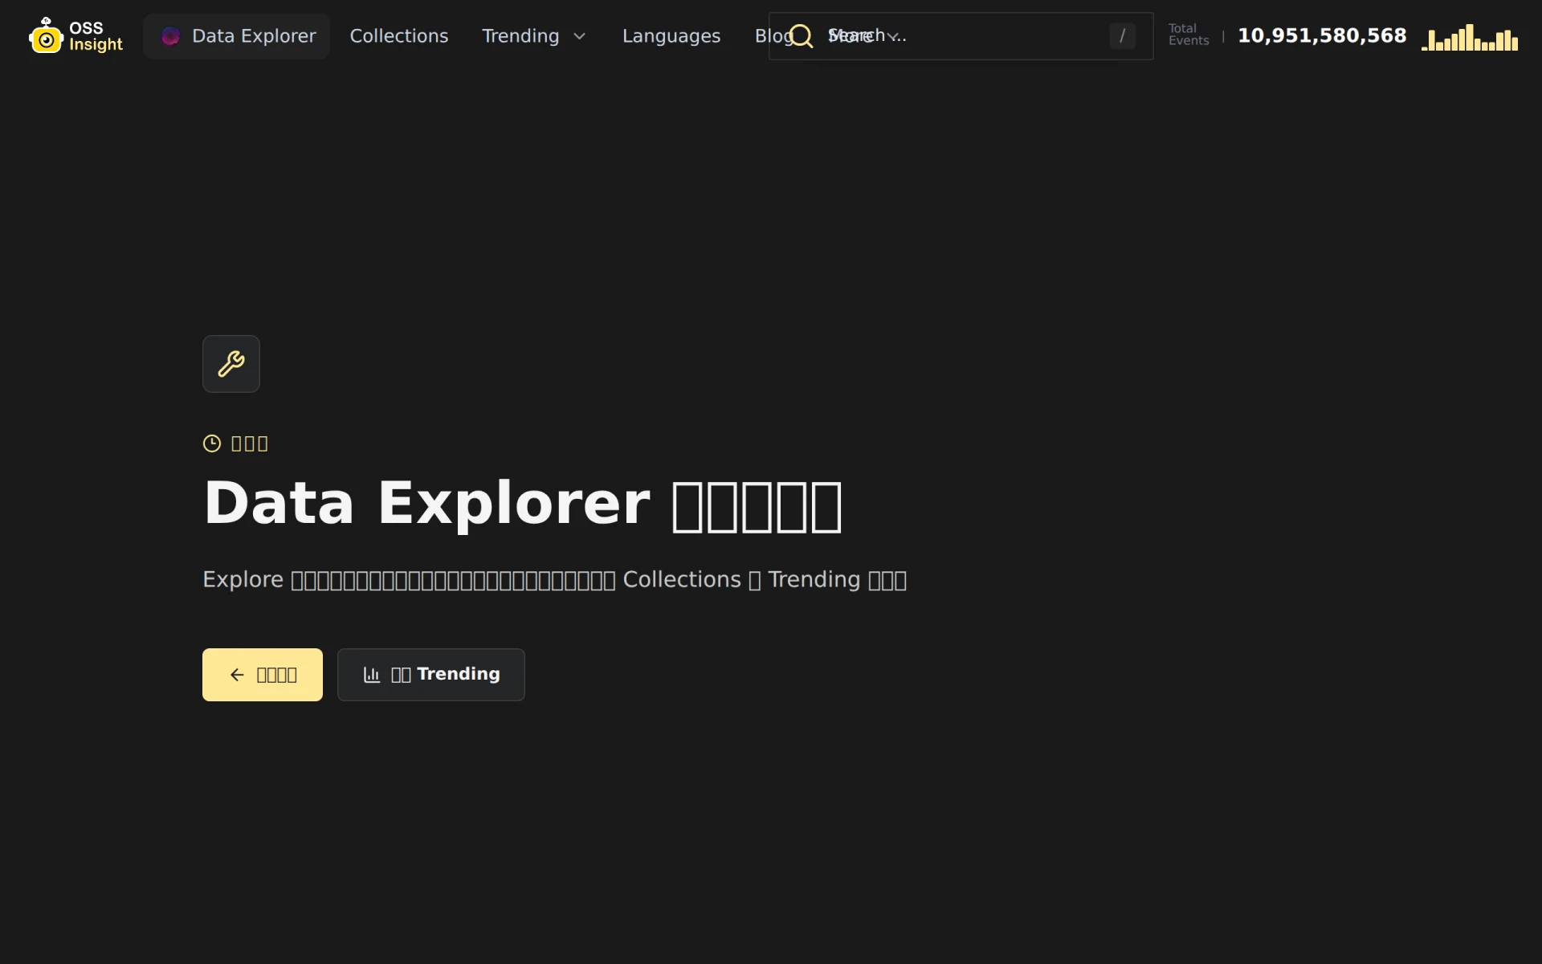Click the magnifier search icon
1542x964 pixels.
[x=802, y=36]
